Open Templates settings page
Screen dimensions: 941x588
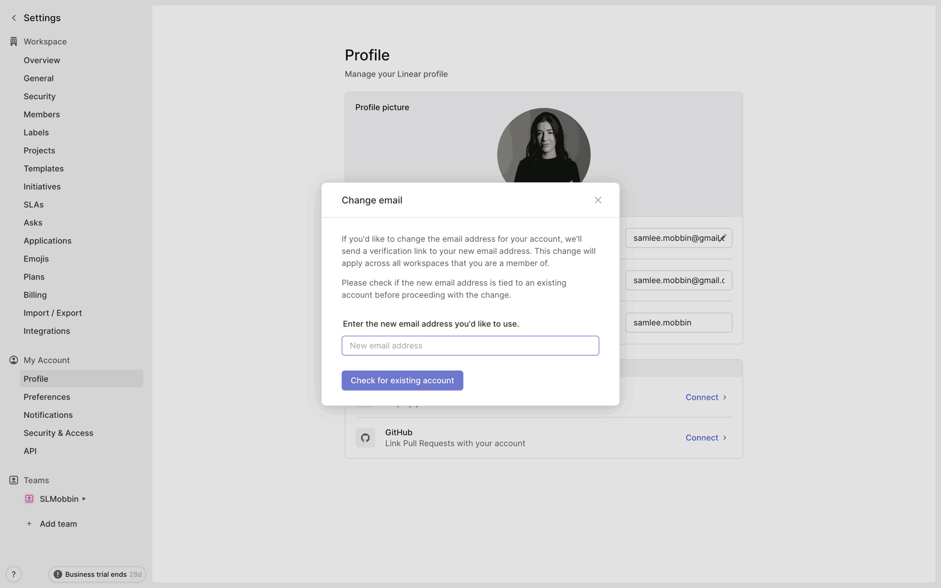coord(44,169)
